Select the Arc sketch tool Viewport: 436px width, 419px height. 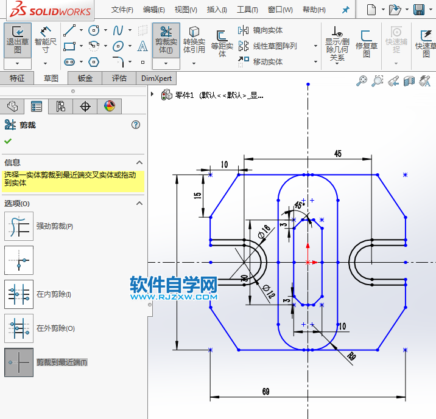(94, 46)
